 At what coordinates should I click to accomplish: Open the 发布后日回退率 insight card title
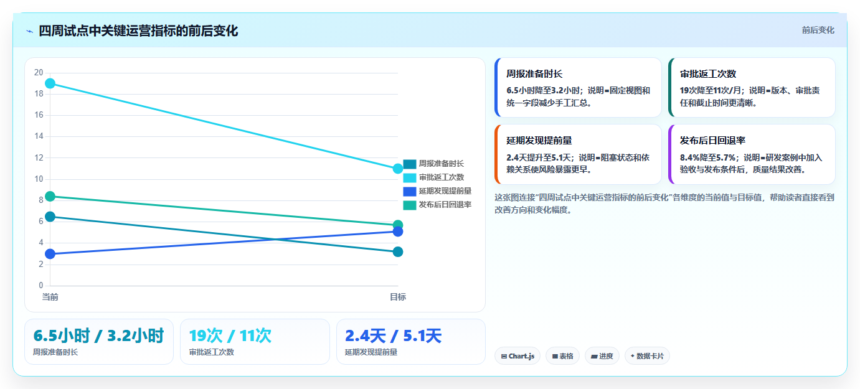(x=712, y=140)
